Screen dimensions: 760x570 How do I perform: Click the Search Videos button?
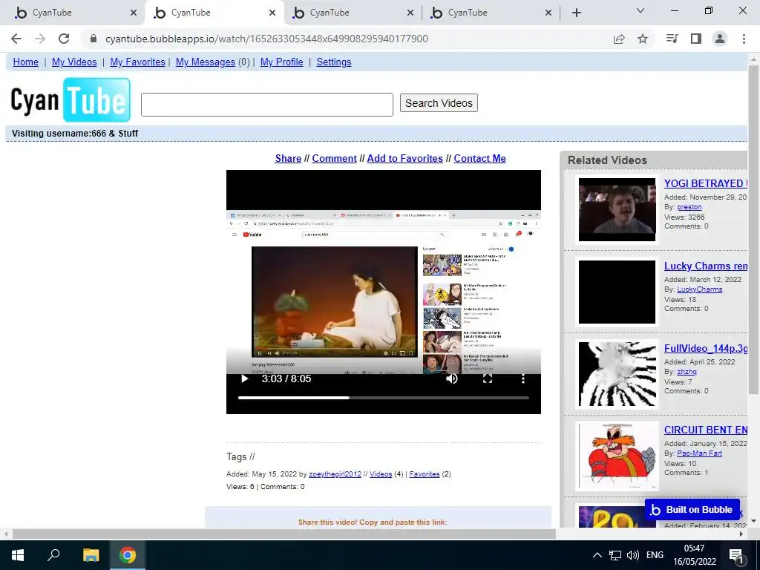tap(439, 102)
